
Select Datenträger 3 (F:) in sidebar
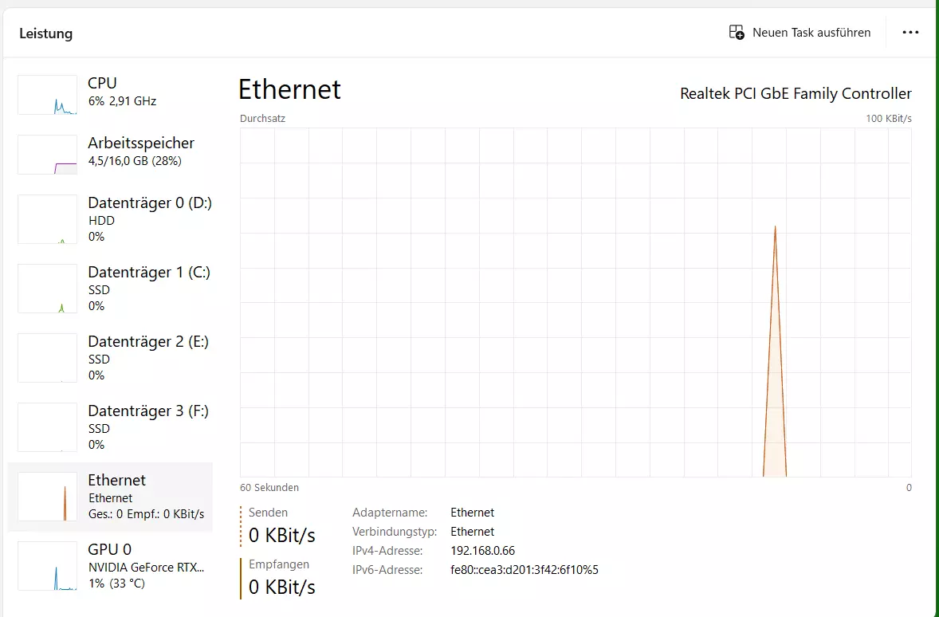[110, 427]
